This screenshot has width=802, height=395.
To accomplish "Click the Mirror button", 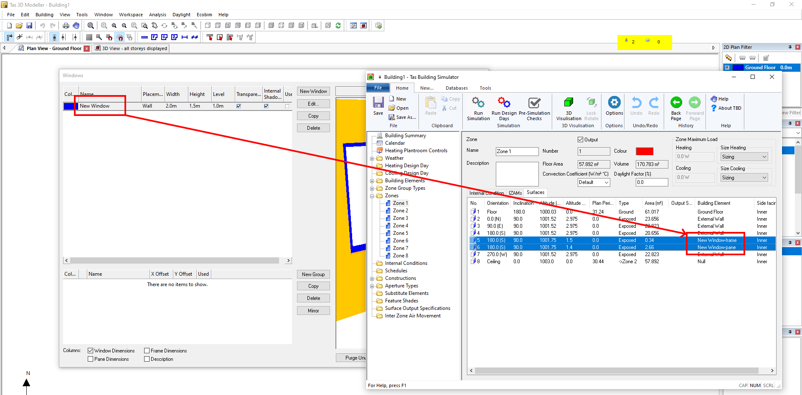I will 313,310.
